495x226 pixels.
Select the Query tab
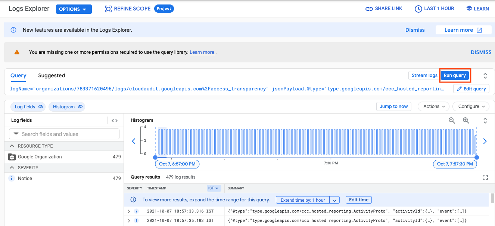(18, 75)
